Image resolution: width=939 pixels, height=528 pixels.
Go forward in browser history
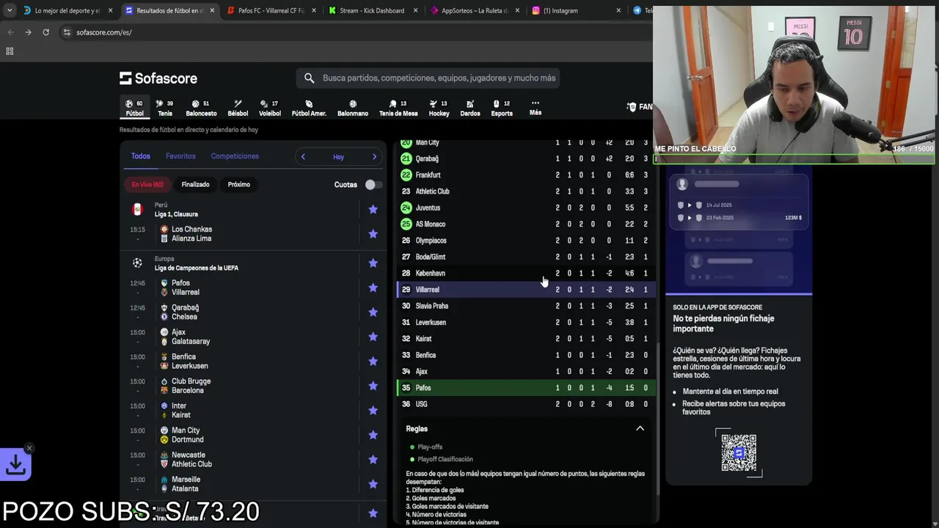click(x=28, y=32)
